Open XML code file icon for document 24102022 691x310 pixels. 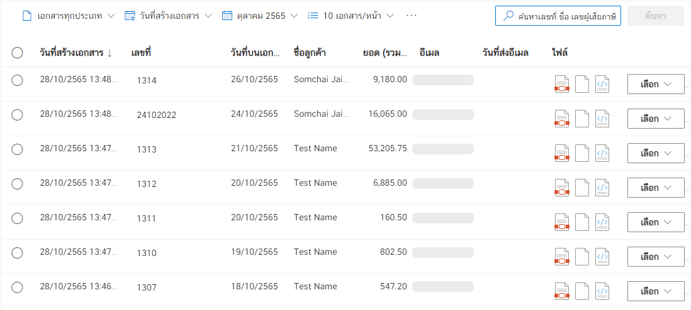pos(602,119)
